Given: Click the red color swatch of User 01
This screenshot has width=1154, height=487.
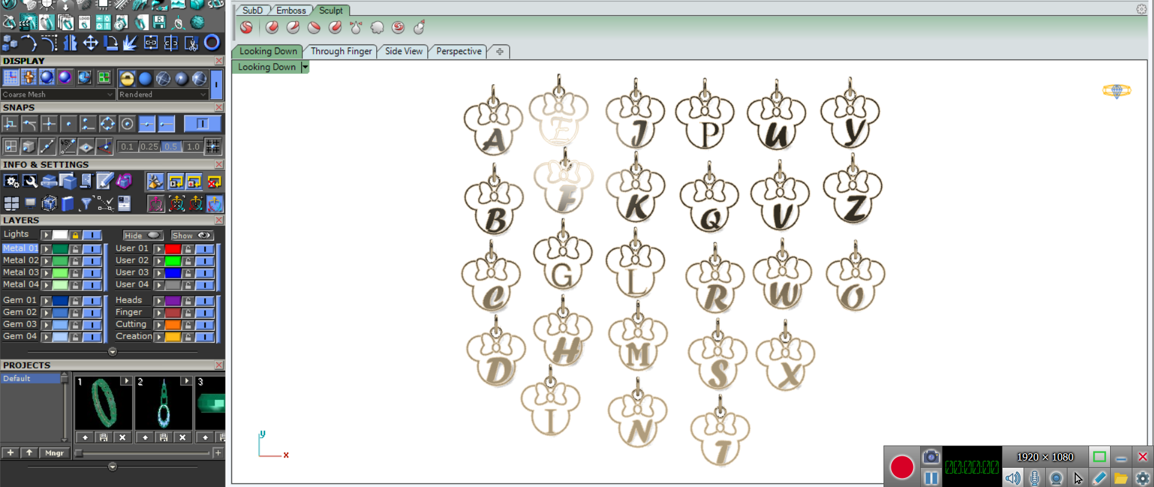Looking at the screenshot, I should 173,249.
